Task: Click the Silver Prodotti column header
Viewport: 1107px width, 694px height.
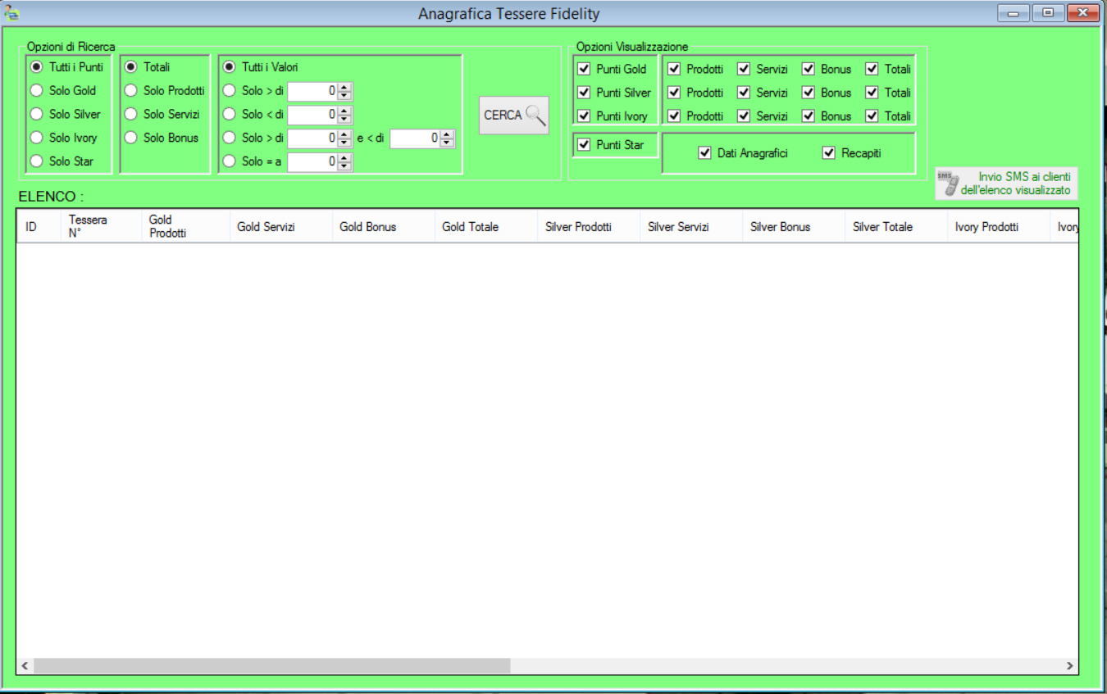Action: point(589,226)
